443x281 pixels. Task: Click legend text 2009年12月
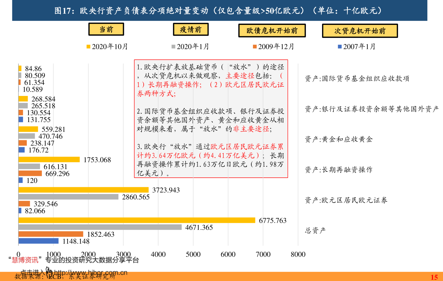[276, 47]
